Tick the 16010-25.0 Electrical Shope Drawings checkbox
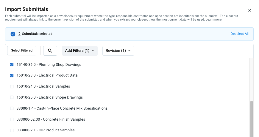Image resolution: width=259 pixels, height=137 pixels. pyautogui.click(x=12, y=97)
